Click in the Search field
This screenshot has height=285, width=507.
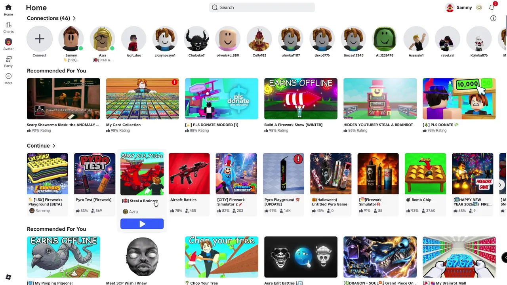point(262,8)
